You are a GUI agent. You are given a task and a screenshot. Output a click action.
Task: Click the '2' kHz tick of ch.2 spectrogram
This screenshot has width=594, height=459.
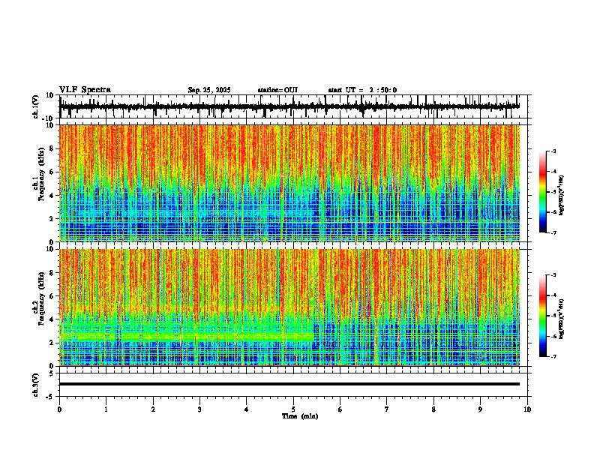coord(52,343)
